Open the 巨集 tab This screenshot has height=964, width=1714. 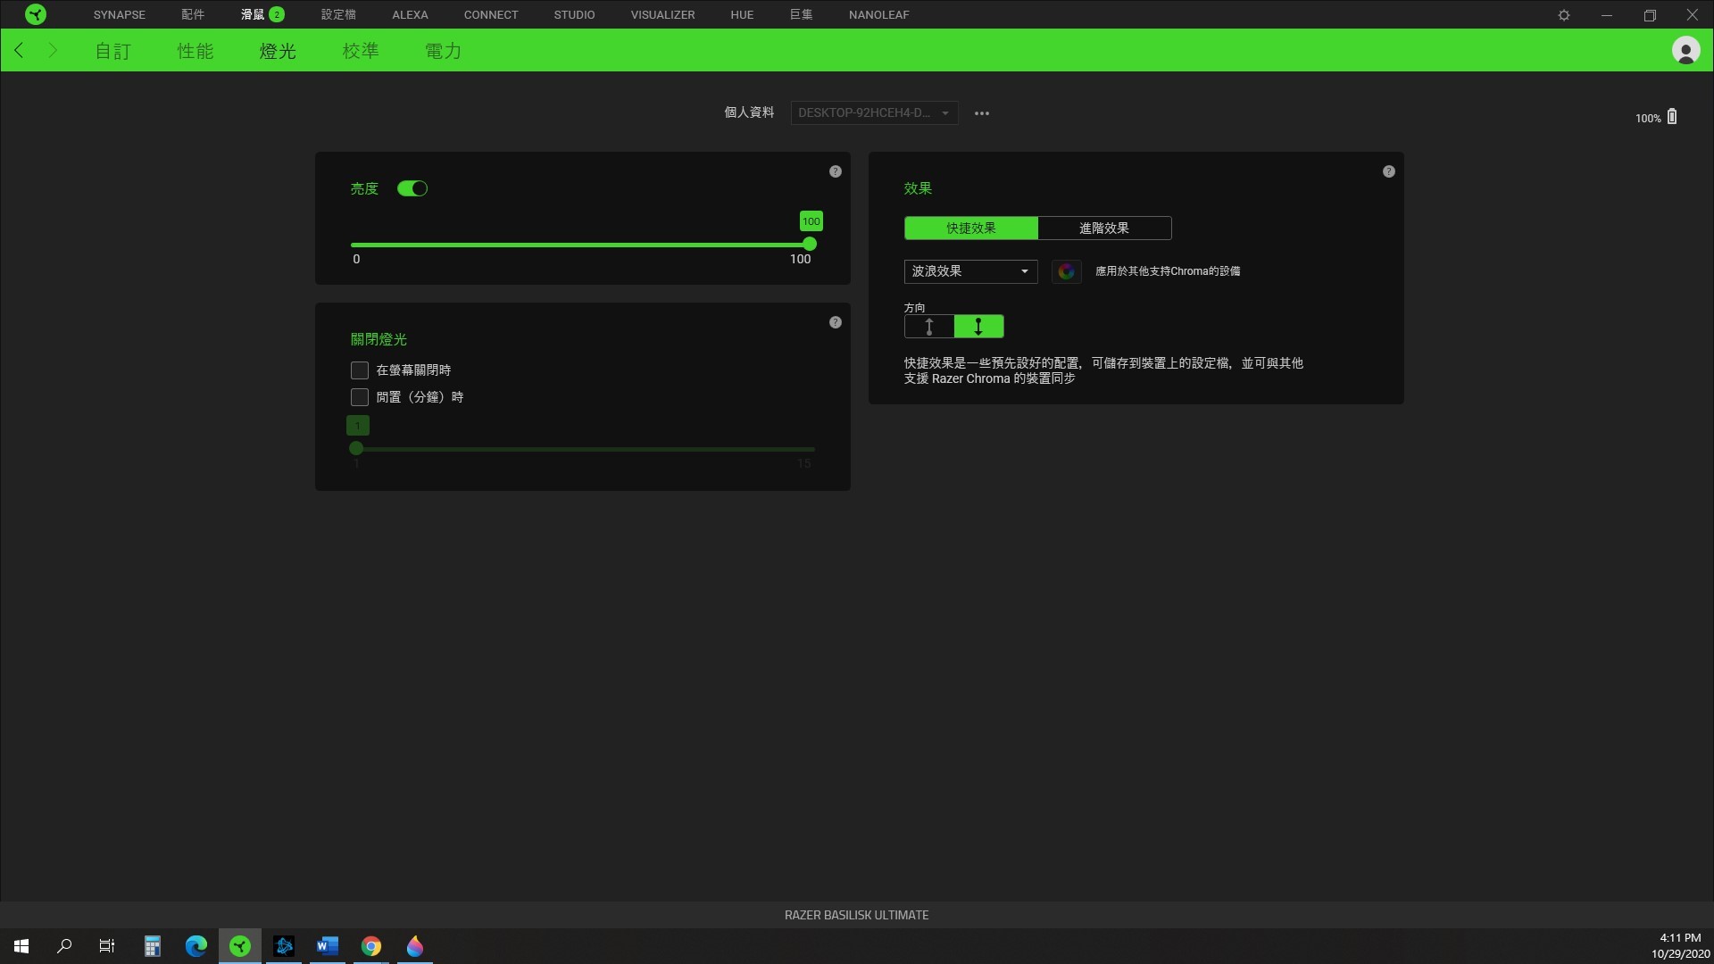pos(801,14)
